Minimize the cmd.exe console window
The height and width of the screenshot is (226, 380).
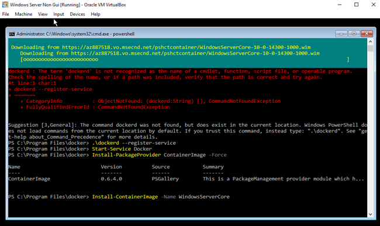point(341,33)
